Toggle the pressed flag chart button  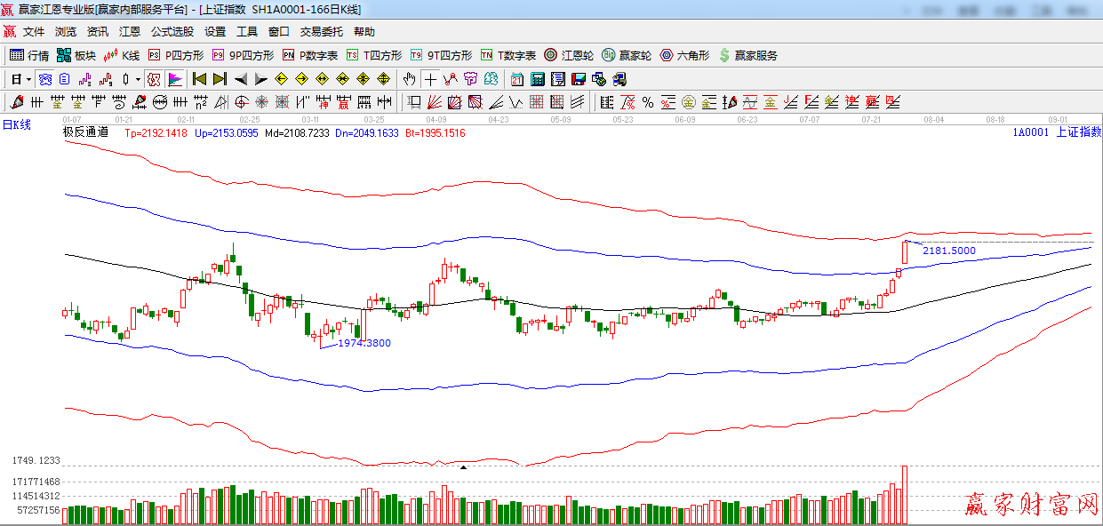pos(175,79)
